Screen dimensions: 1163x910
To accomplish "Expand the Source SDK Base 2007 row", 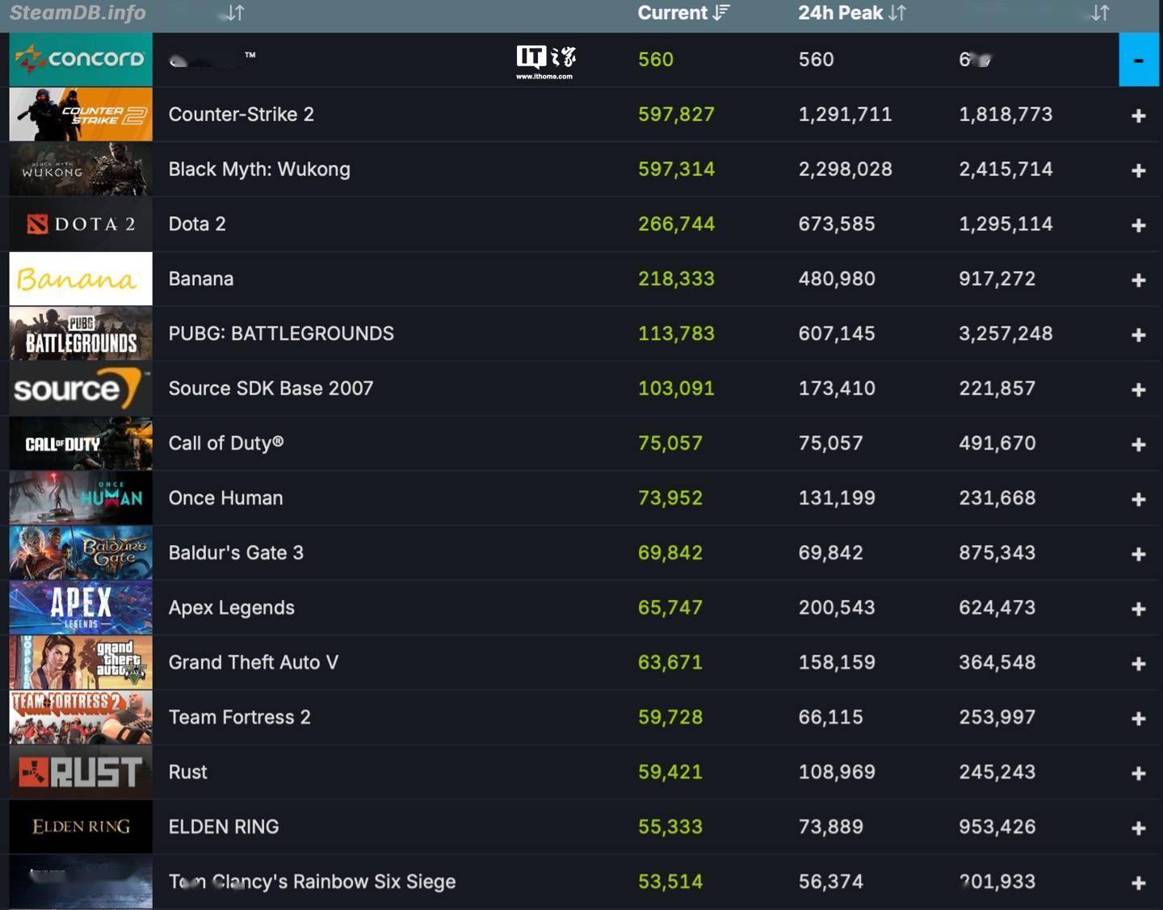I will pos(1139,390).
